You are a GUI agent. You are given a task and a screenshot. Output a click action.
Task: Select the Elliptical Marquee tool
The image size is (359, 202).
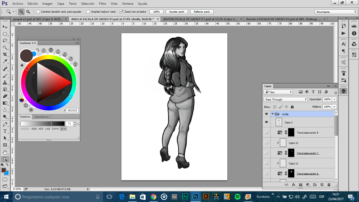[5, 34]
